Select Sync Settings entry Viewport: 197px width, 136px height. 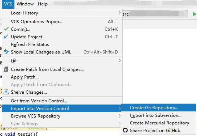click(x=62, y=124)
